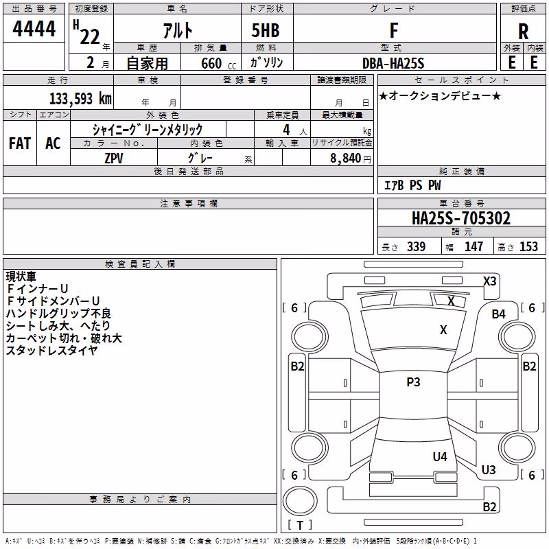Viewport: 549px width, 549px height.
Task: Select equipment list エアB PS PW
Action: pos(412,185)
